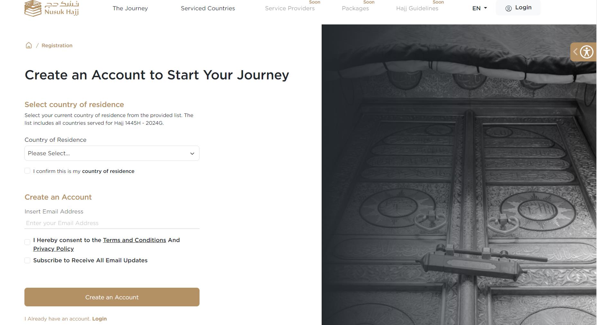Open the Privacy Policy link
Image resolution: width=597 pixels, height=325 pixels.
tap(53, 249)
